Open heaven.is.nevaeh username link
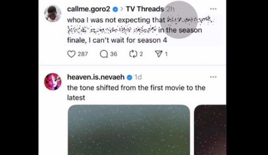This screenshot has width=268, height=155. click(x=96, y=77)
